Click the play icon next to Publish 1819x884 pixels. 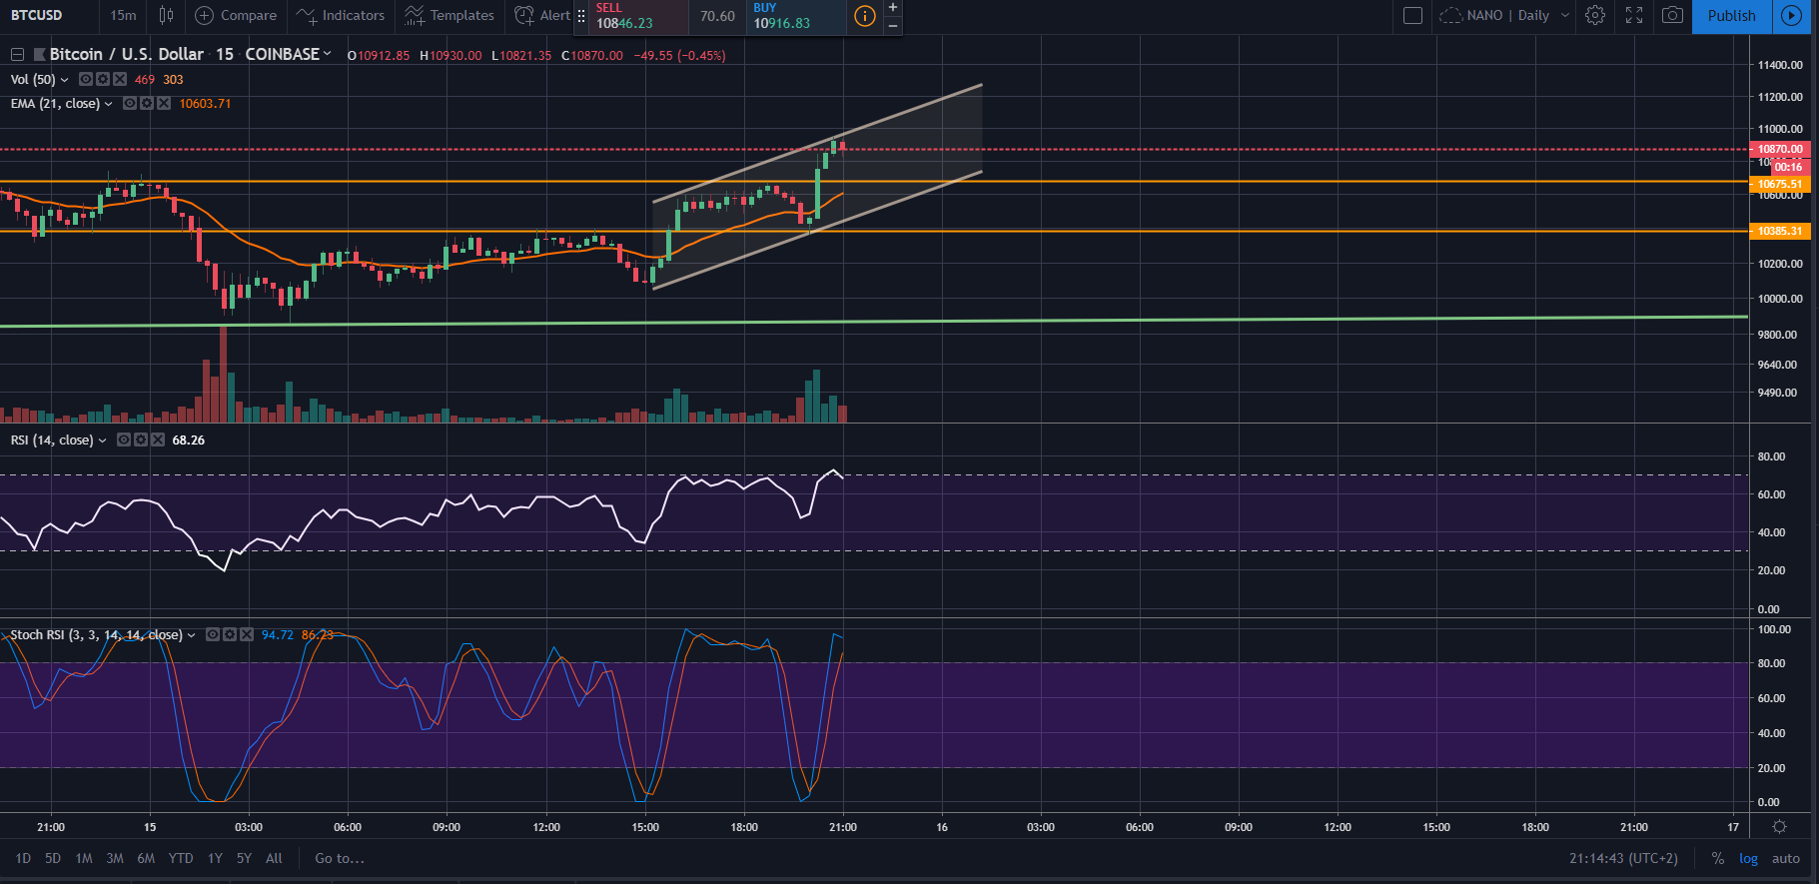tap(1792, 15)
